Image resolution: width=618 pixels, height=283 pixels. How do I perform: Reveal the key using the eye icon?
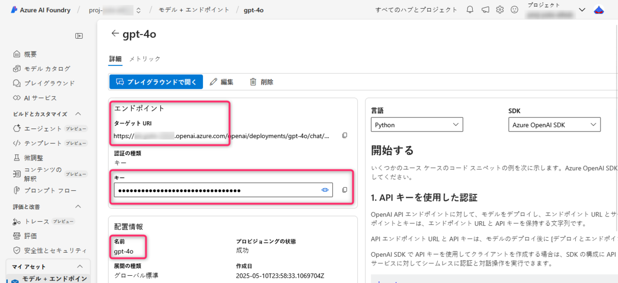pyautogui.click(x=325, y=190)
